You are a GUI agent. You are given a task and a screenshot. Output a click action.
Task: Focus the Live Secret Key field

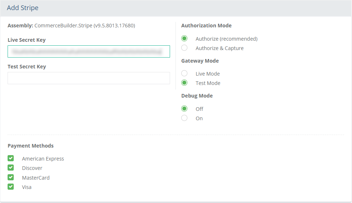point(89,51)
